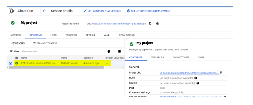The width and height of the screenshot is (253, 105).
Task: Copy the service account email
Action: click(x=225, y=97)
